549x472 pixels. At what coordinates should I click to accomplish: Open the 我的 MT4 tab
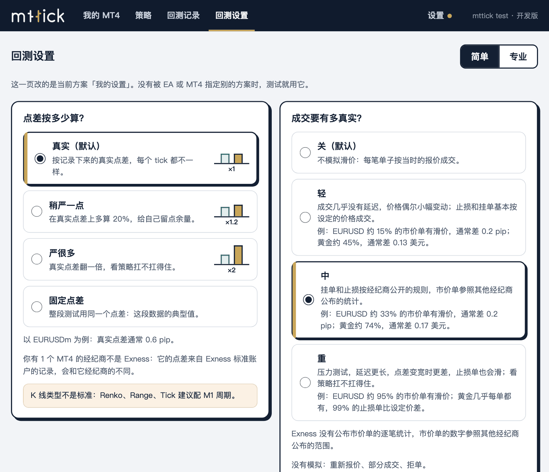[101, 15]
